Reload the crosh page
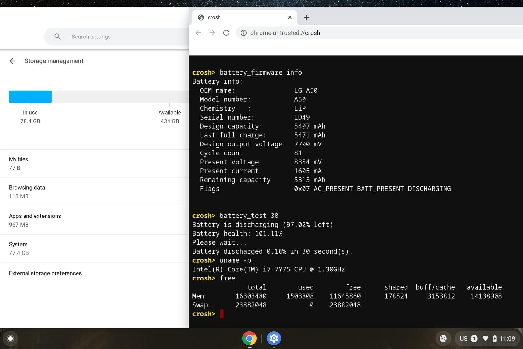Screen dimensions: 523x349 click(226, 33)
